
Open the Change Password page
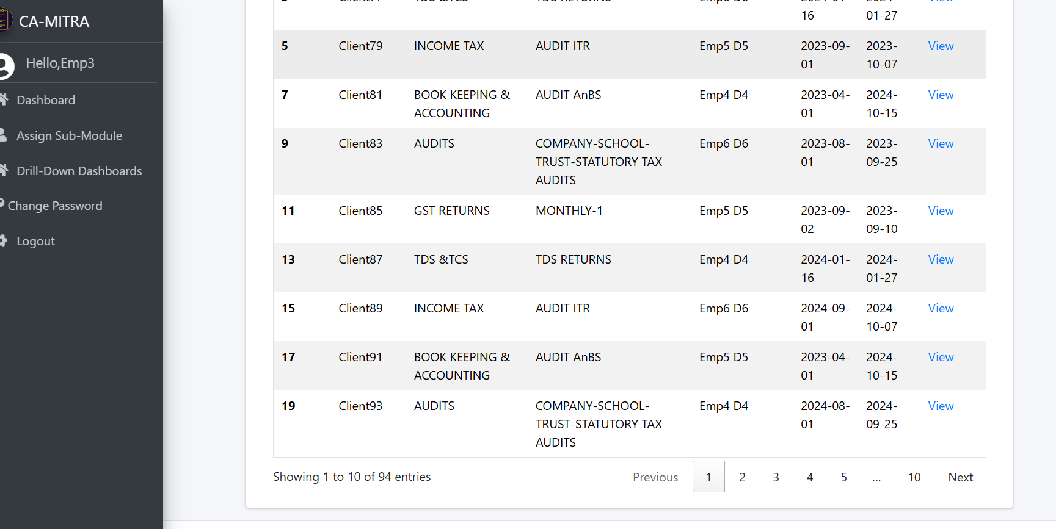click(x=55, y=206)
